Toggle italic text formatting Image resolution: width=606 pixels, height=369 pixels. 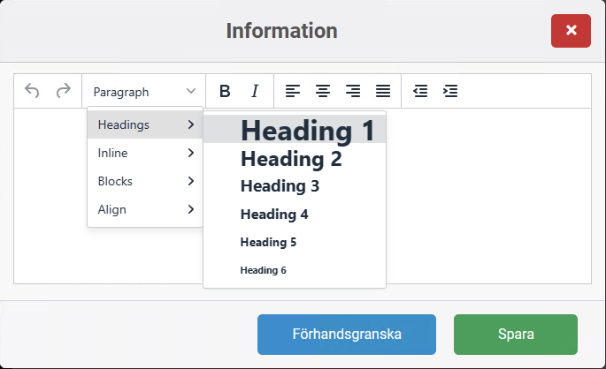[x=255, y=91]
